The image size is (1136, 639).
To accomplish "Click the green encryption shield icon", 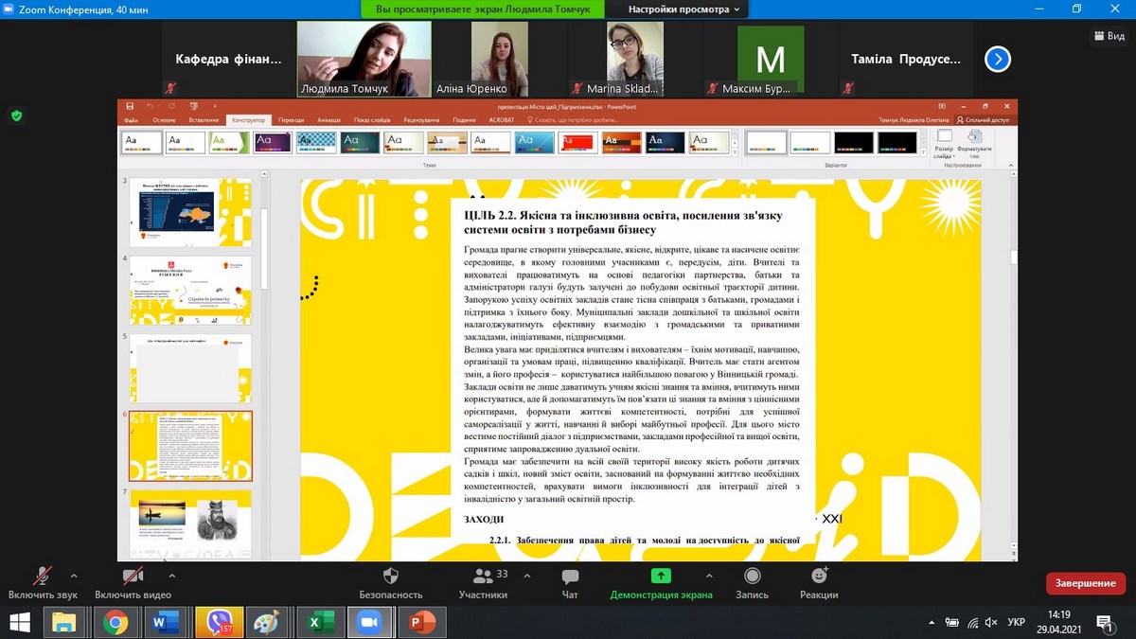I will coord(16,115).
